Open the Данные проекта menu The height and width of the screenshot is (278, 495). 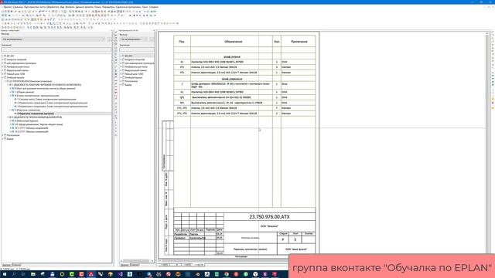[84, 7]
